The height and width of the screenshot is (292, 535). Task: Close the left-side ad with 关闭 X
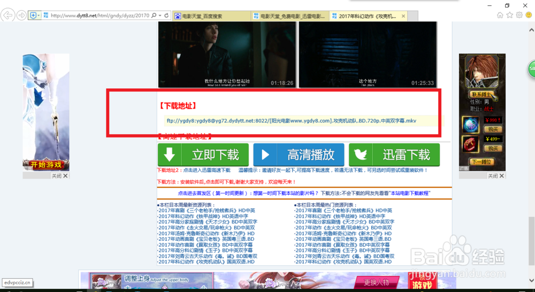60,175
